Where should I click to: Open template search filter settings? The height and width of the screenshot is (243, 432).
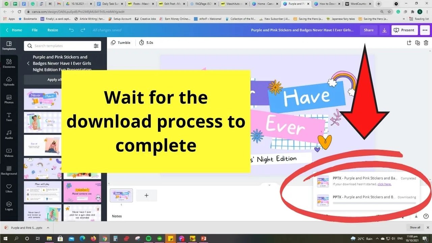[96, 46]
